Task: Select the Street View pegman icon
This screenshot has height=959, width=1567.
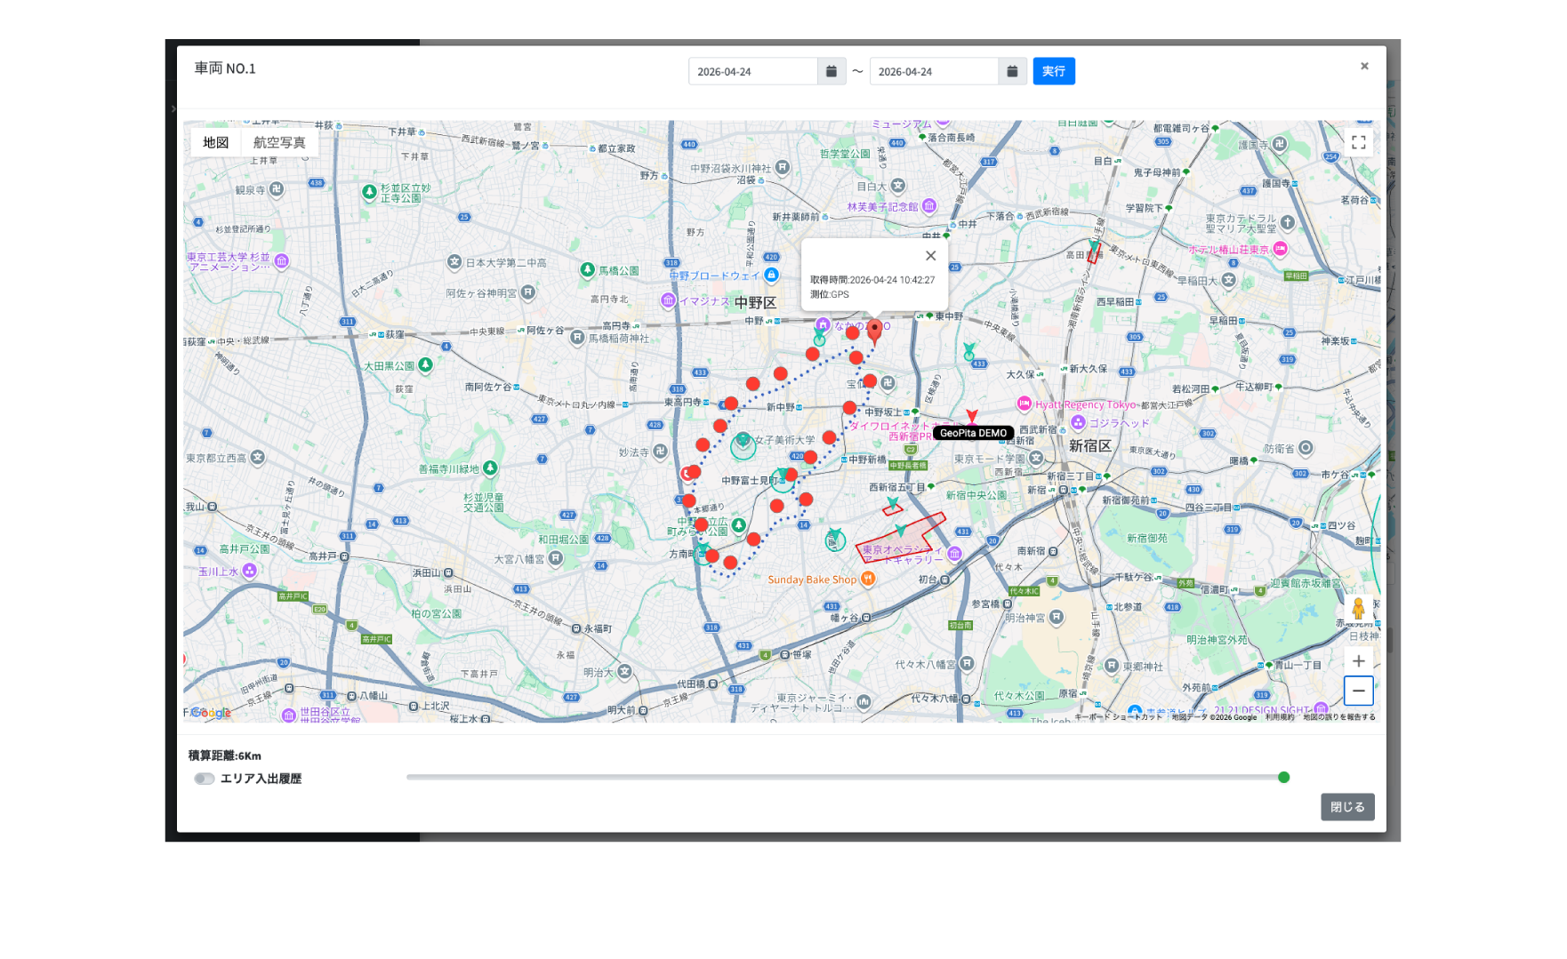Action: coord(1358,609)
